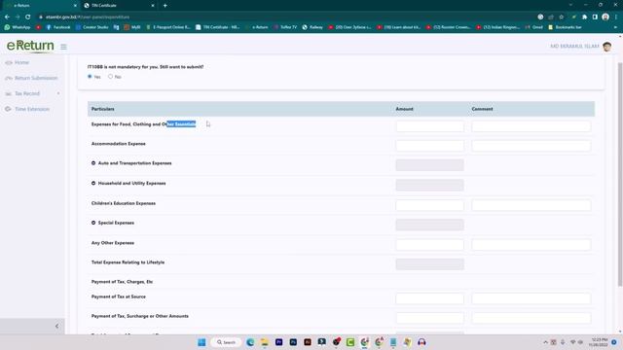Click Payment of Tax, Surcharge comment field

pos(531,318)
